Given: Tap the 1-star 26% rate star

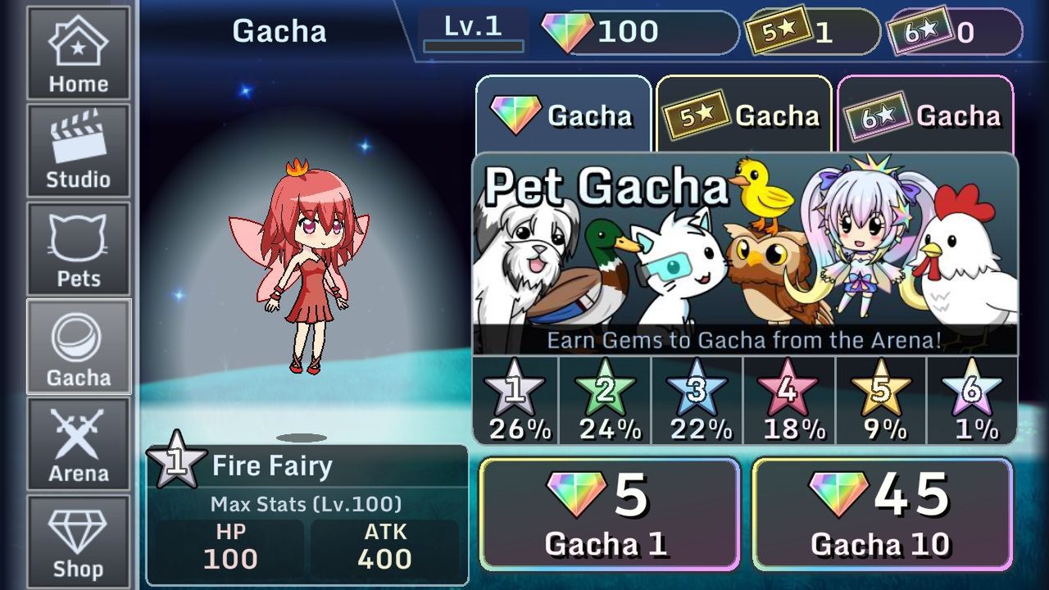Looking at the screenshot, I should tap(515, 400).
